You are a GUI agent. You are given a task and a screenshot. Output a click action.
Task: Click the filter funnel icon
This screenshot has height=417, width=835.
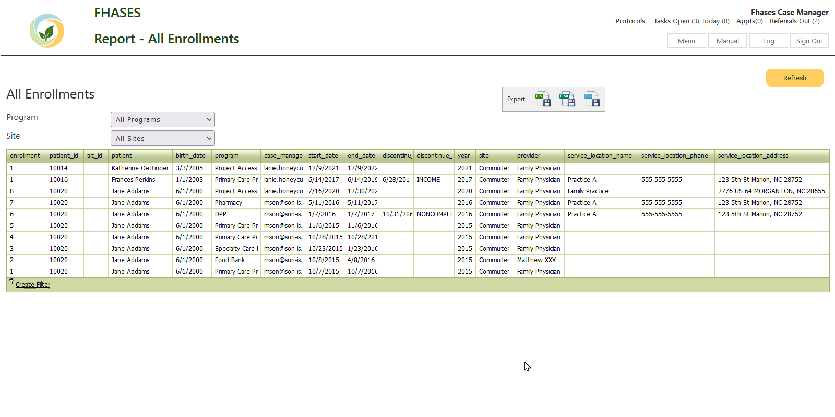pyautogui.click(x=11, y=281)
